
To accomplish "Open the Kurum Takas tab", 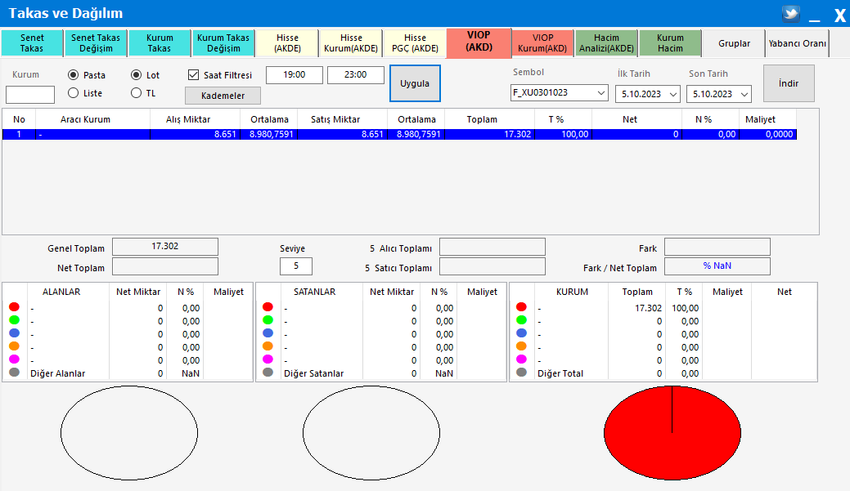I will coord(160,42).
